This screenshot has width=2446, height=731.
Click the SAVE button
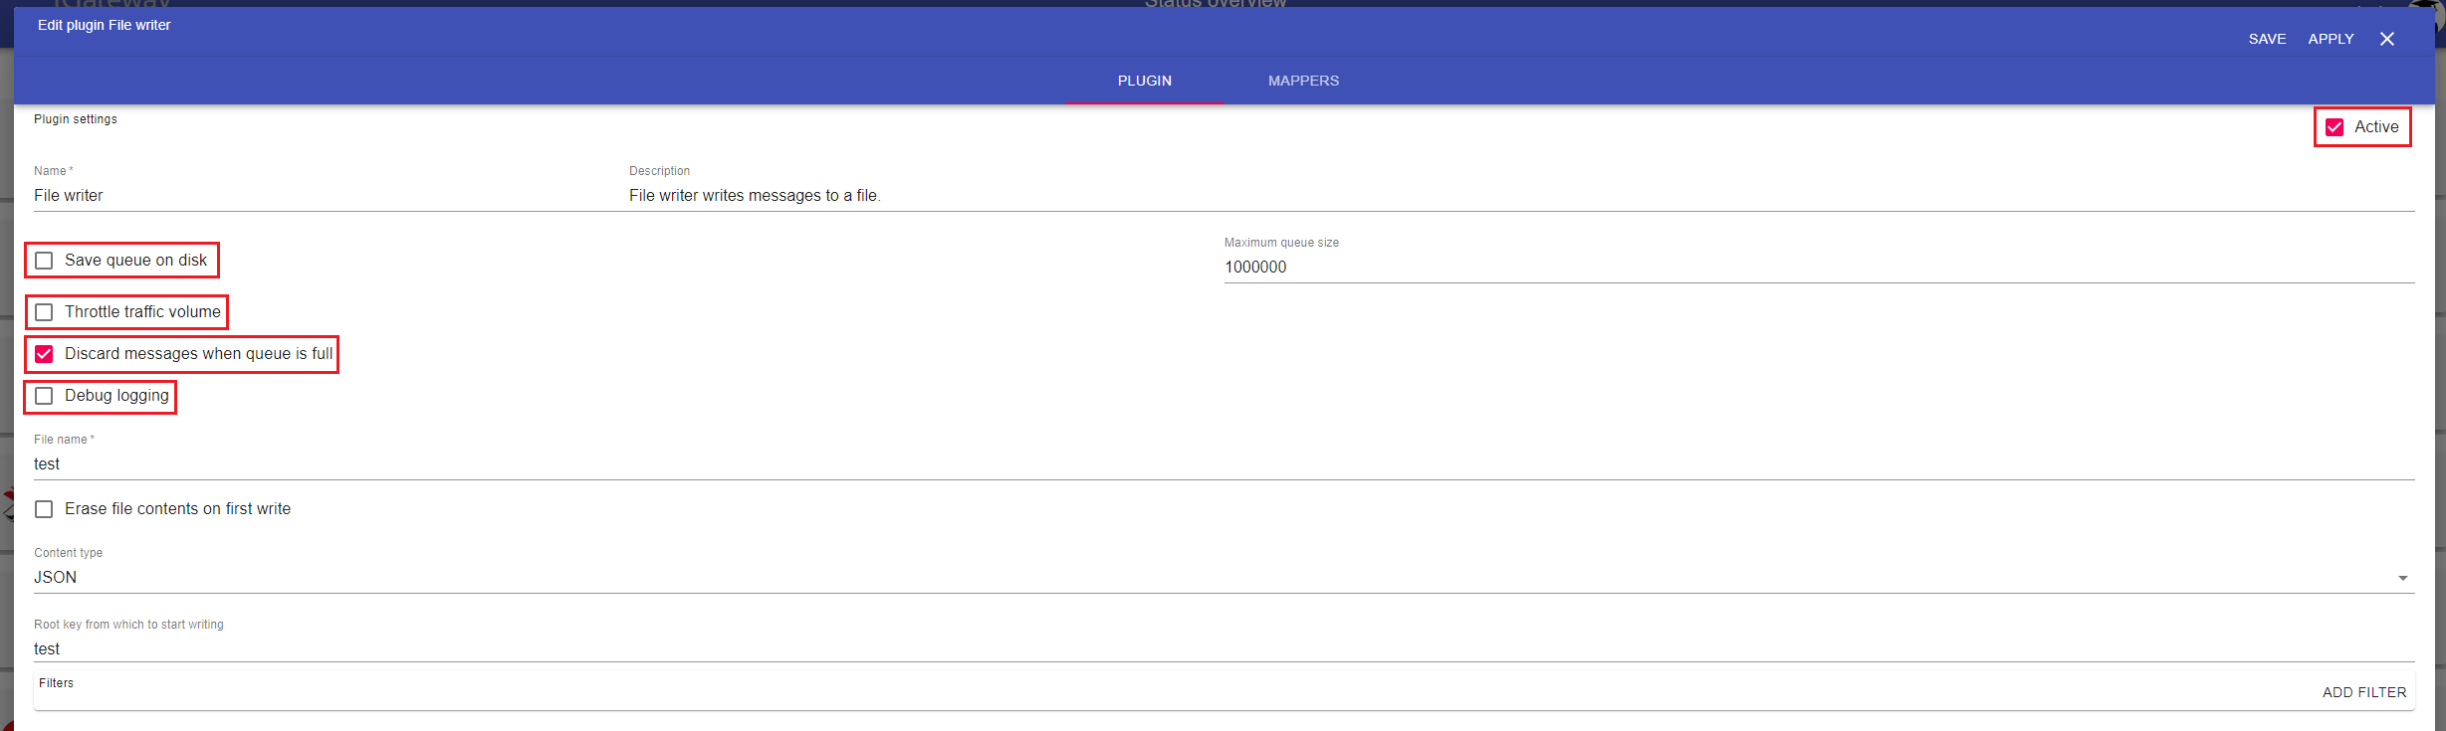pyautogui.click(x=2267, y=39)
